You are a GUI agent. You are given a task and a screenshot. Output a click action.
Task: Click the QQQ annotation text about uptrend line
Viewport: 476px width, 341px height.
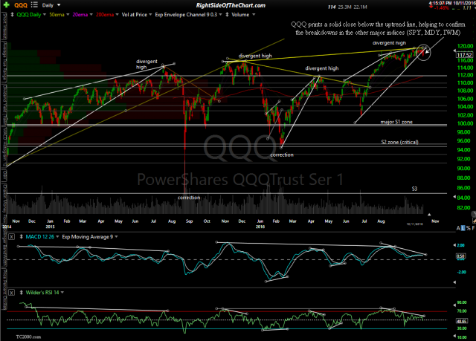[x=379, y=28]
